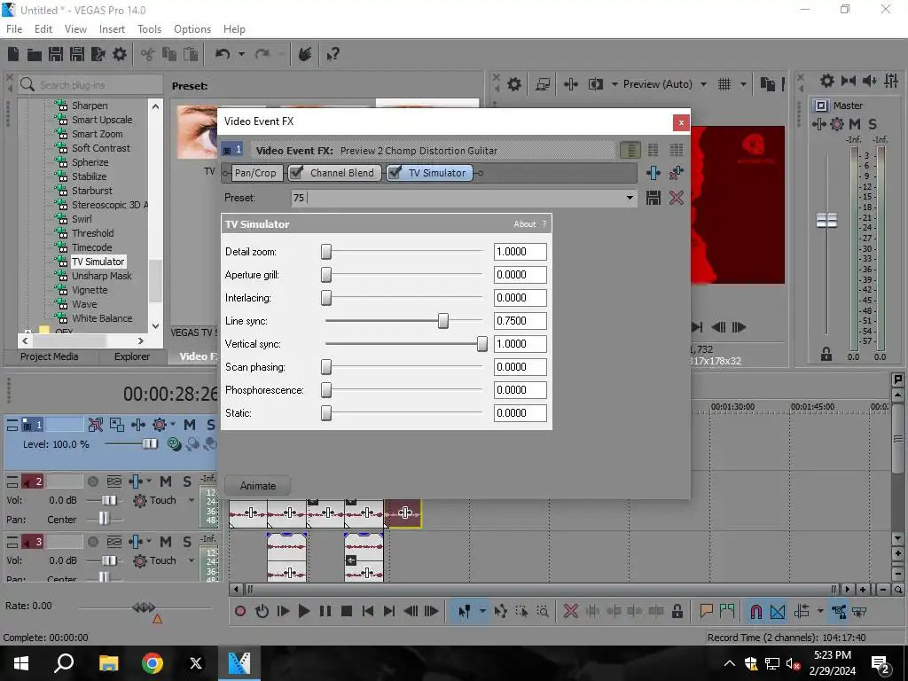
Task: Solo audio track 3
Action: (186, 542)
